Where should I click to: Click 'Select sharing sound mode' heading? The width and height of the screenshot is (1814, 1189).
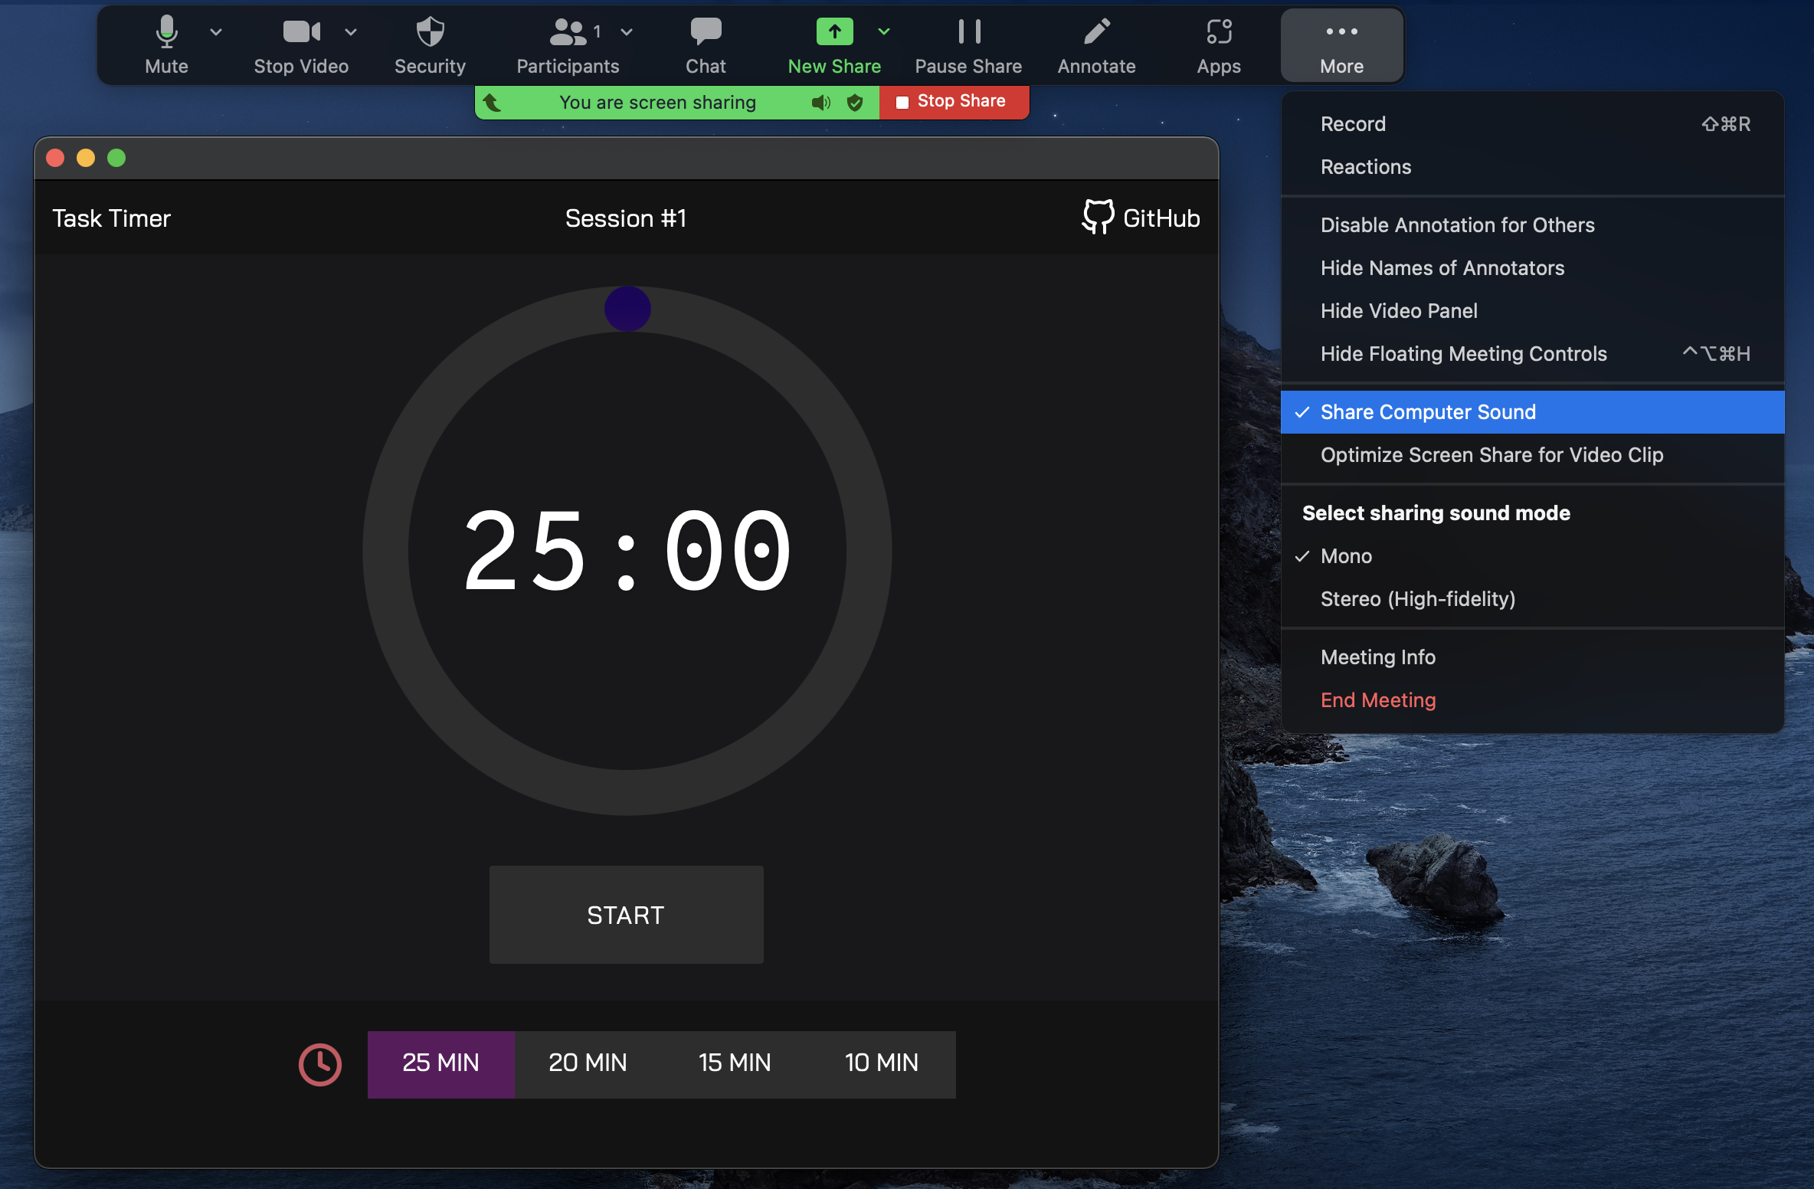[1436, 513]
